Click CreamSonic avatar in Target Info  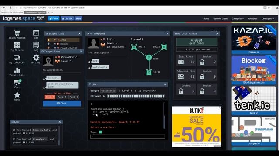click(x=48, y=61)
